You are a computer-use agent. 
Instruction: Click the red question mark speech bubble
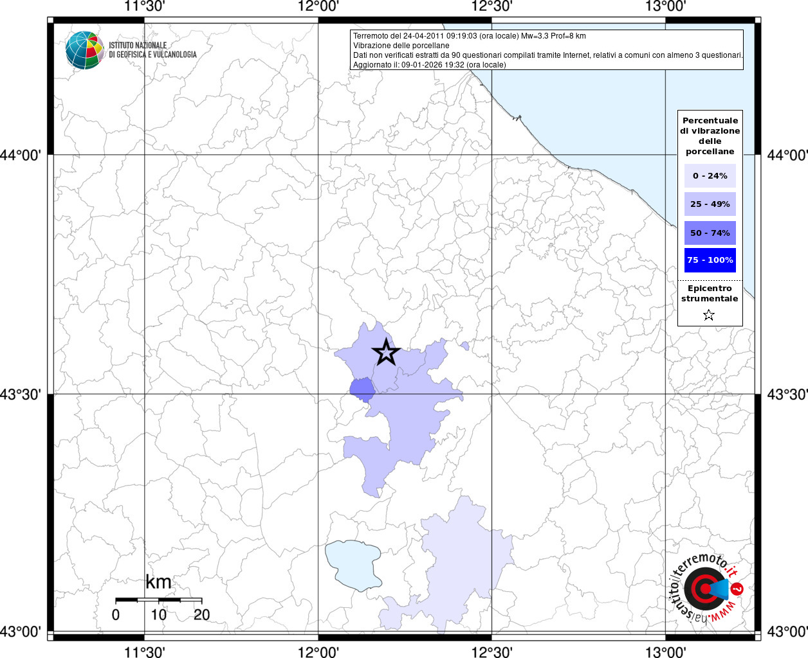[738, 589]
